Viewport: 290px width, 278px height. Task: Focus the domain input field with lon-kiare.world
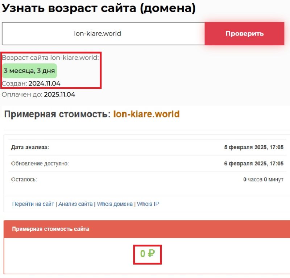click(x=103, y=34)
